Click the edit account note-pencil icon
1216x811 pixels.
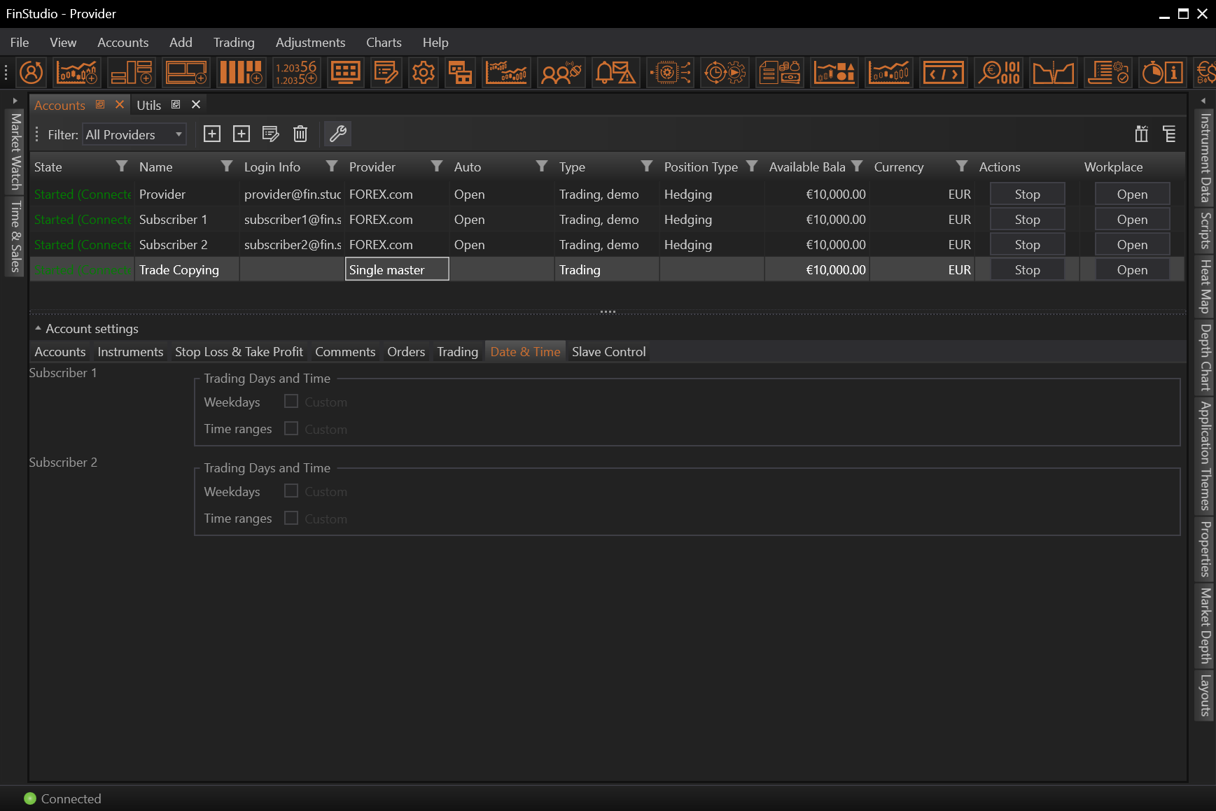click(x=270, y=134)
